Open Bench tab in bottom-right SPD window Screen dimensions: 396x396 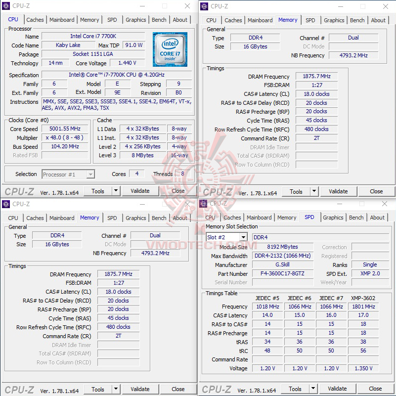tap(356, 218)
